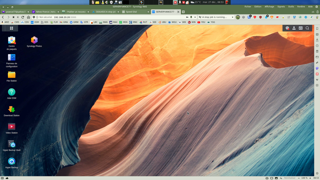Open the sync cloud icon in status bar
The image size is (320, 180).
click(7, 178)
